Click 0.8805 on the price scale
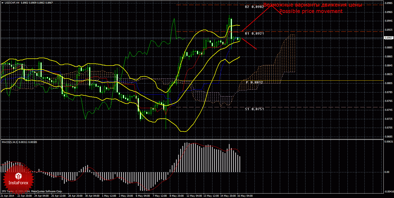Screen dimensions: 394x198 point(388,83)
